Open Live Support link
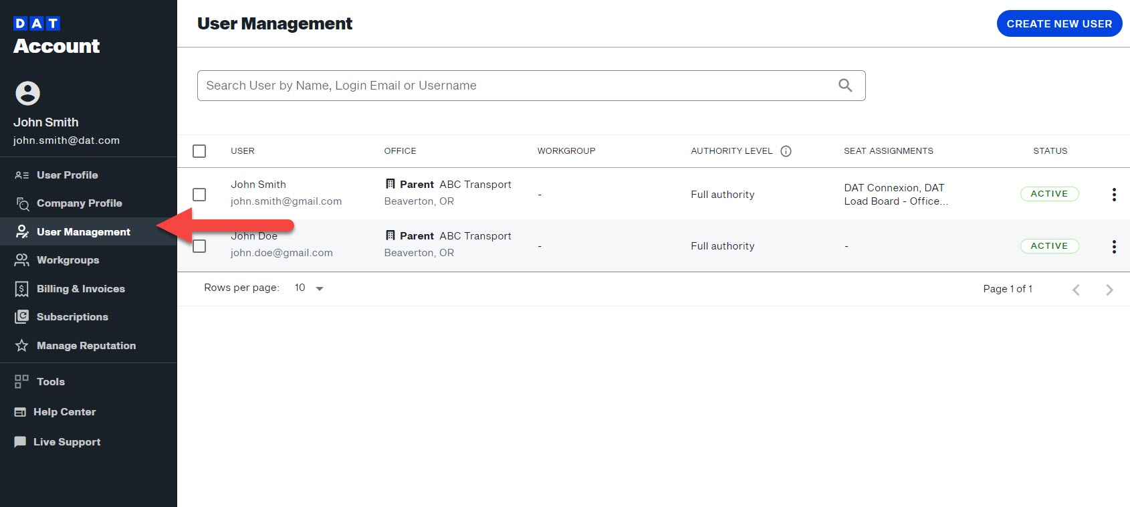1130x507 pixels. 67,442
